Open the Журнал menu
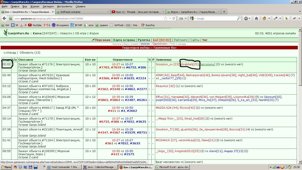 click(x=35, y=7)
